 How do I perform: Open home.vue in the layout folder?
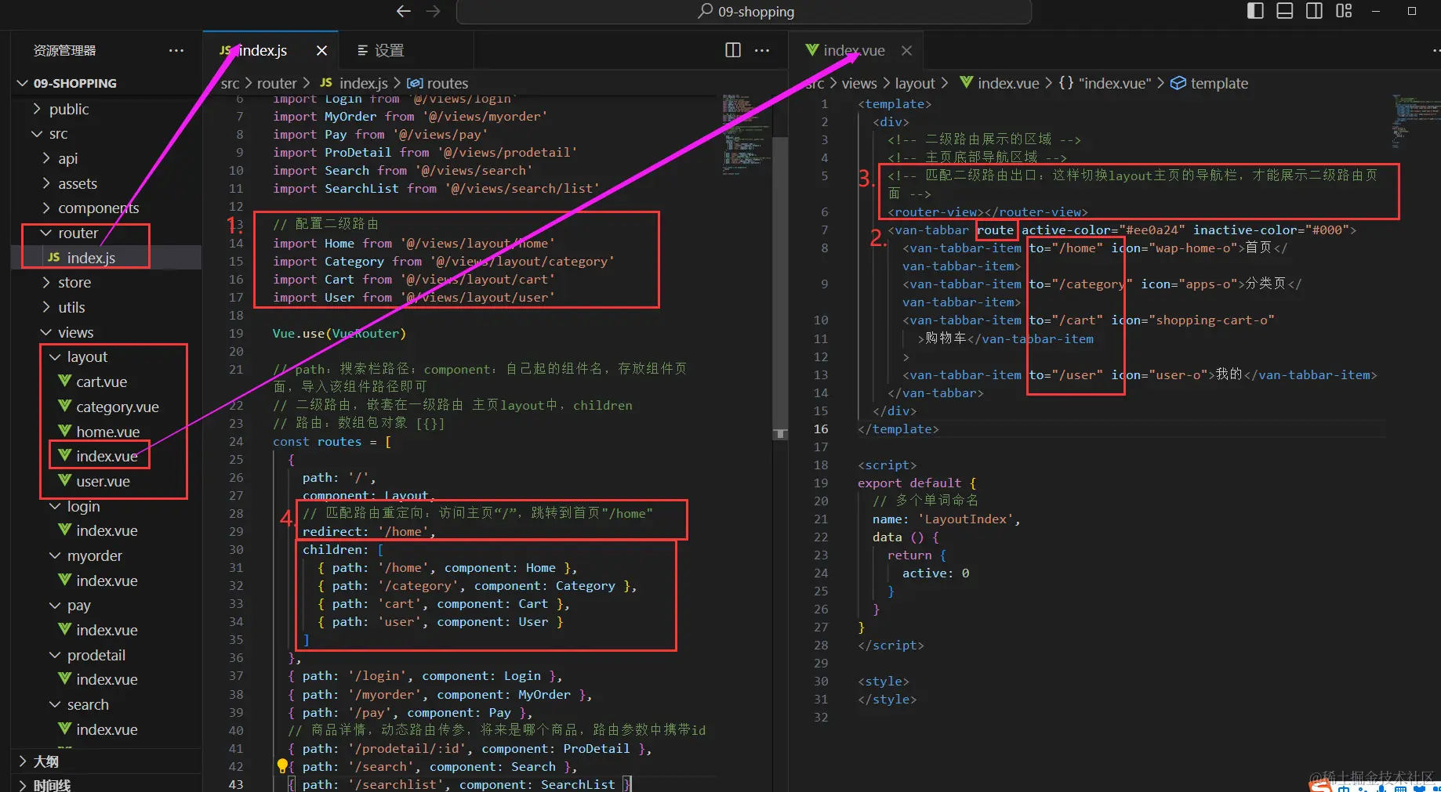pyautogui.click(x=107, y=432)
